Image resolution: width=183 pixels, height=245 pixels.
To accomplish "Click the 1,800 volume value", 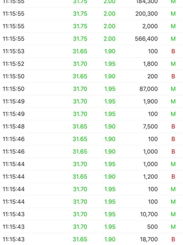I will (x=150, y=64).
